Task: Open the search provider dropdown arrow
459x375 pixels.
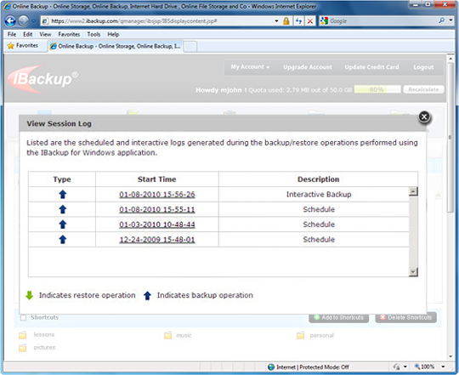Action: click(450, 20)
